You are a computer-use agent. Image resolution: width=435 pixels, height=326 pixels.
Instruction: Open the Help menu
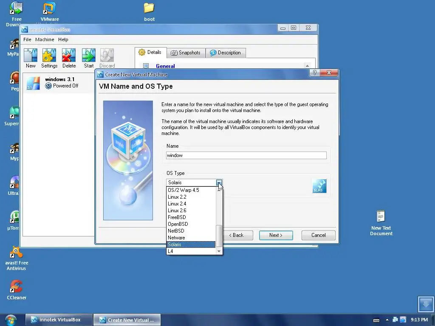coord(63,39)
